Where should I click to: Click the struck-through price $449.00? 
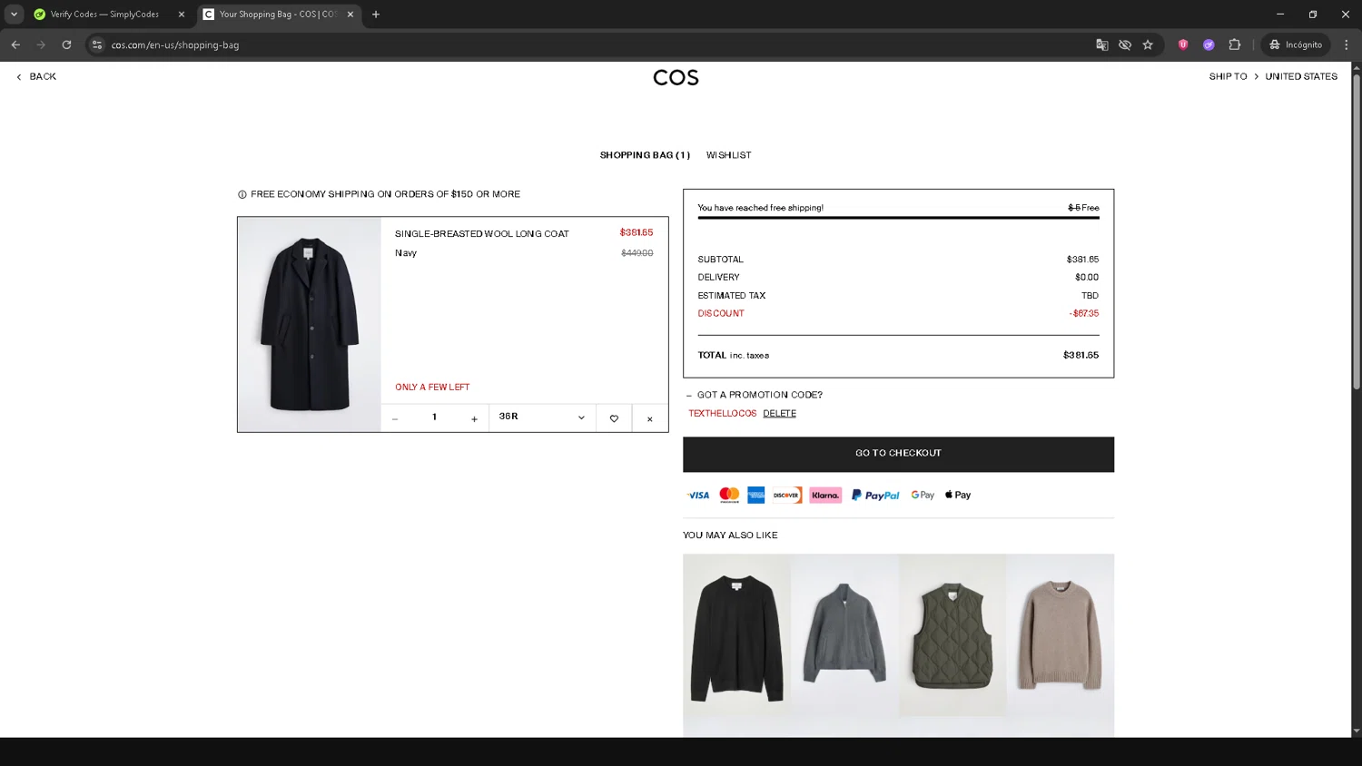pyautogui.click(x=637, y=253)
